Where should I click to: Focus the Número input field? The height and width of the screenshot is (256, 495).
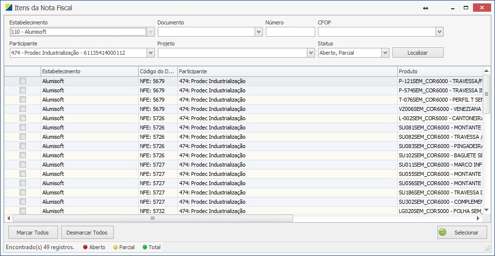coord(290,32)
